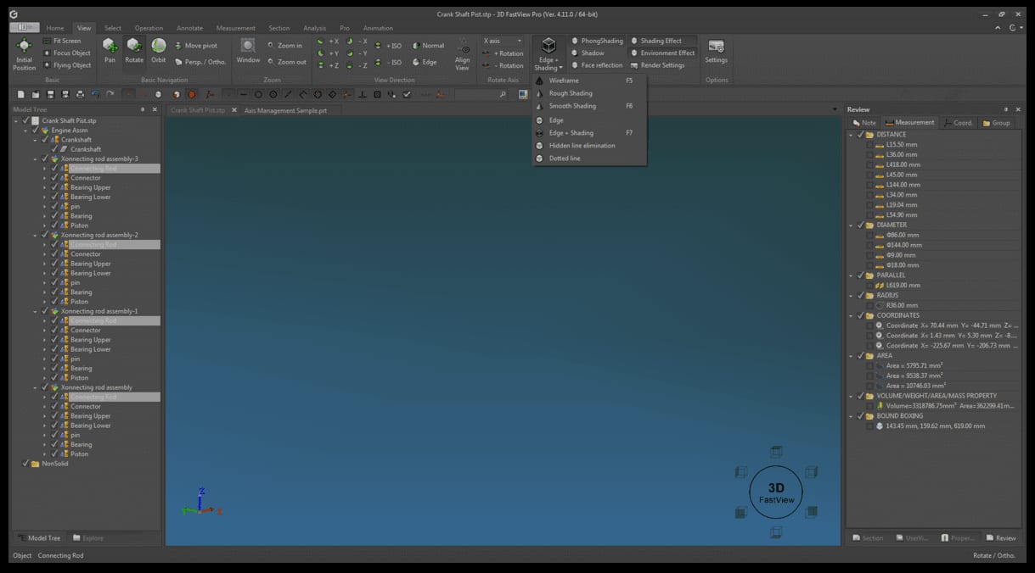The width and height of the screenshot is (1035, 573).
Task: Click - Rotation in Rotate Axis
Action: (x=503, y=65)
